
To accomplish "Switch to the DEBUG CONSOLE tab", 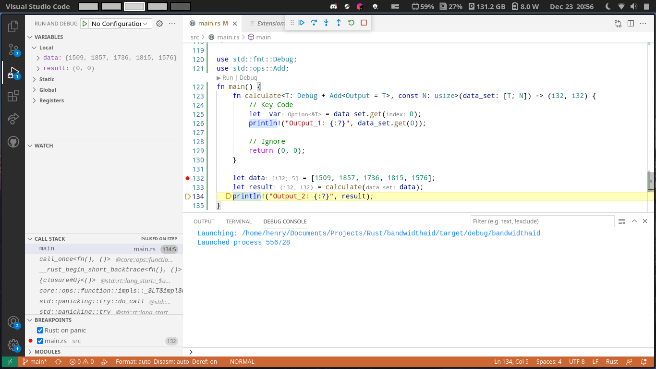I will tap(285, 221).
